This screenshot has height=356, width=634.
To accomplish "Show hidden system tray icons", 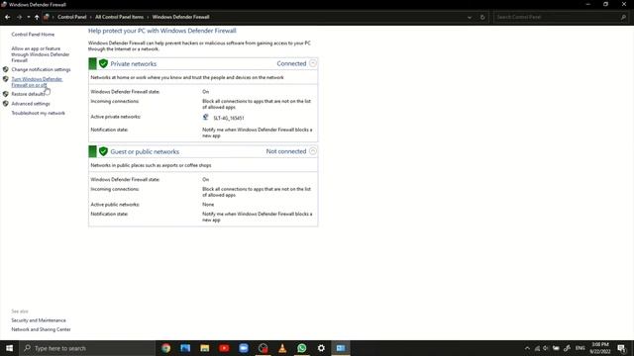I will click(527, 348).
